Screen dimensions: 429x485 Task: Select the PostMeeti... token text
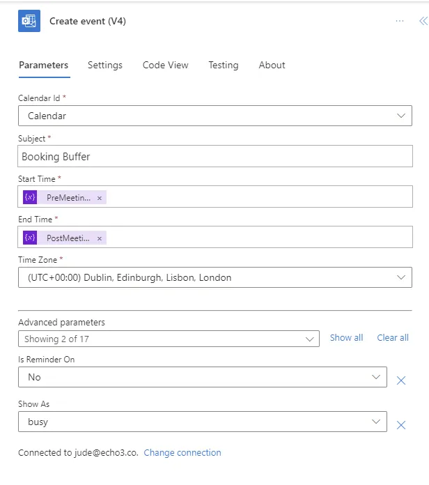click(x=68, y=238)
